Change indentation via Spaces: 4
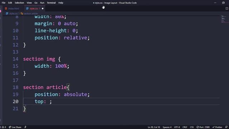The height and width of the screenshot is (129, 229). (x=167, y=127)
